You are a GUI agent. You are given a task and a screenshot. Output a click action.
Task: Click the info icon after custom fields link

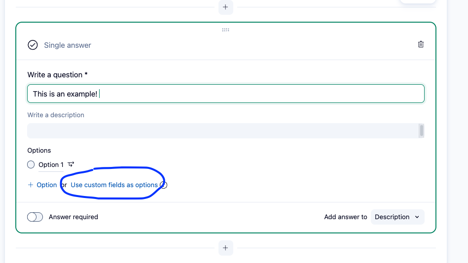tap(164, 185)
